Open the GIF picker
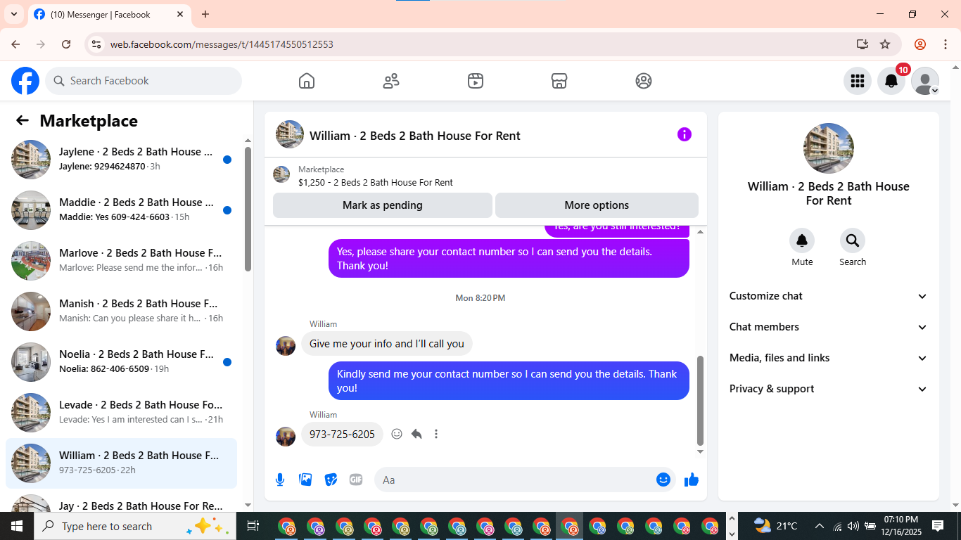961x540 pixels. pyautogui.click(x=356, y=480)
